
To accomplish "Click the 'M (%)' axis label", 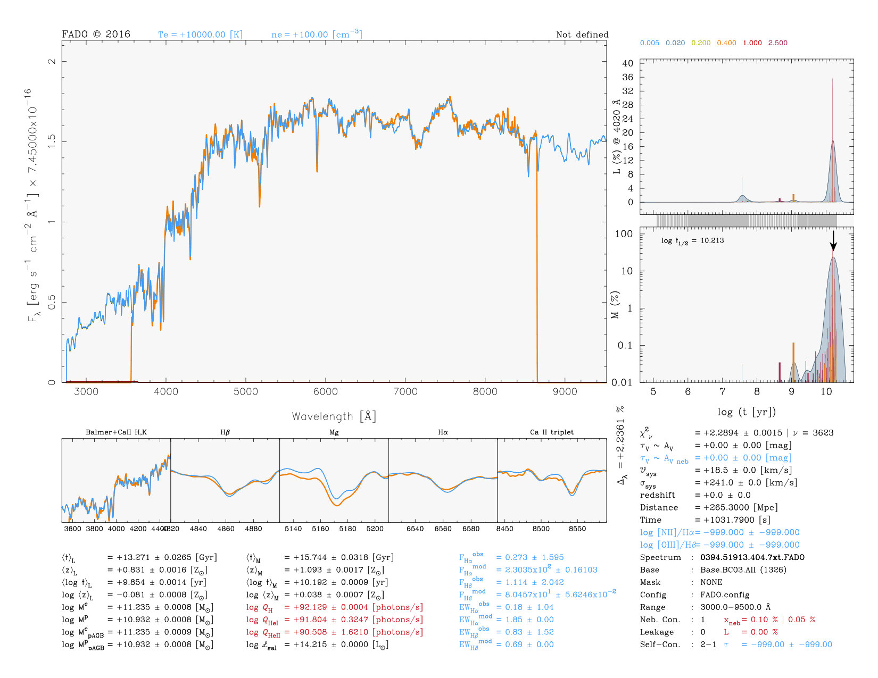I will 616,305.
